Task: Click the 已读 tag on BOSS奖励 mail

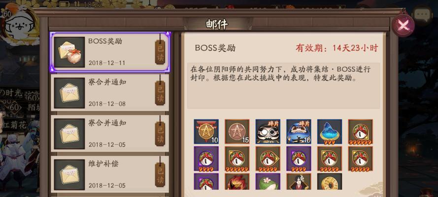Action: coord(160,52)
